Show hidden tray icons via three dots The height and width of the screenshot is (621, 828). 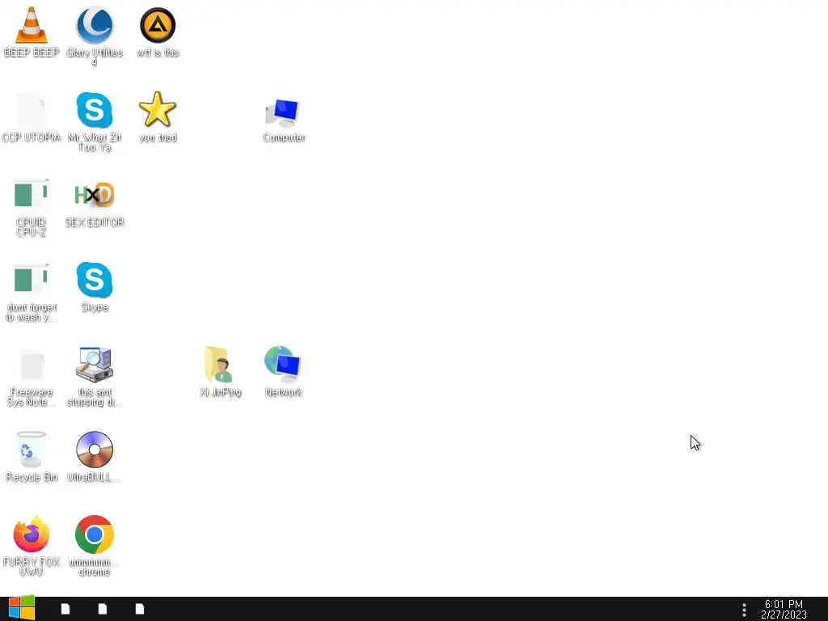point(744,610)
